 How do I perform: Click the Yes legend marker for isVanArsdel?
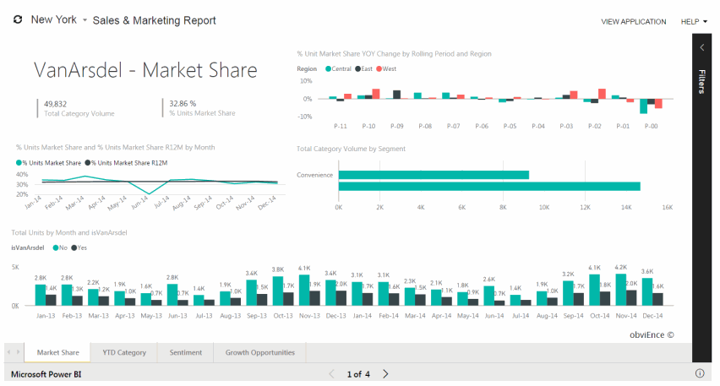pyautogui.click(x=74, y=247)
